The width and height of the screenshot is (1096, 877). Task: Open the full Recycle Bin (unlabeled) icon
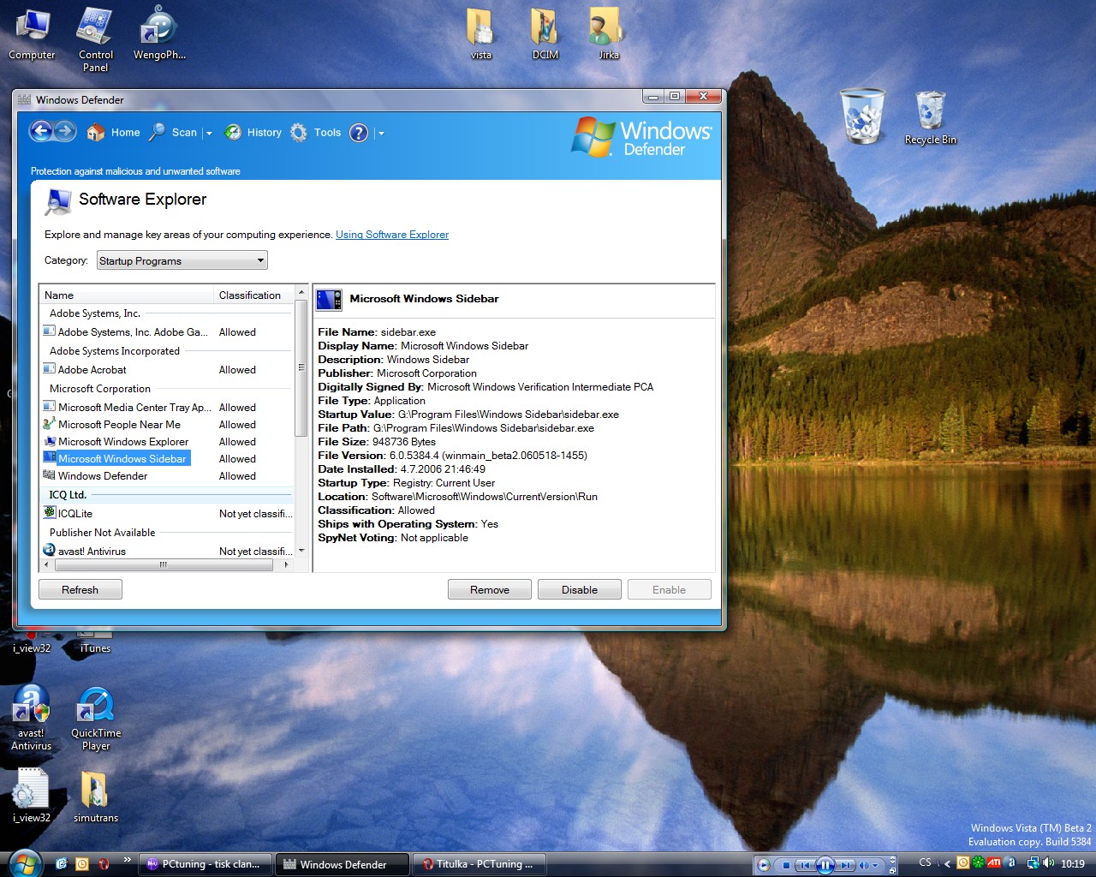863,116
